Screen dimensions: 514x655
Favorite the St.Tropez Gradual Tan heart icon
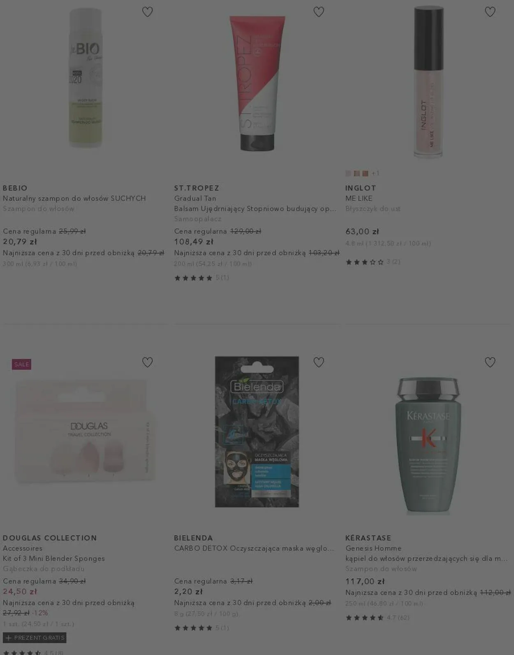(319, 12)
